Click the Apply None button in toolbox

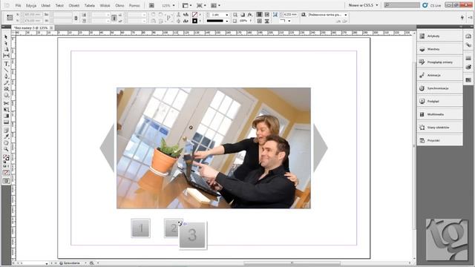[x=6, y=173]
